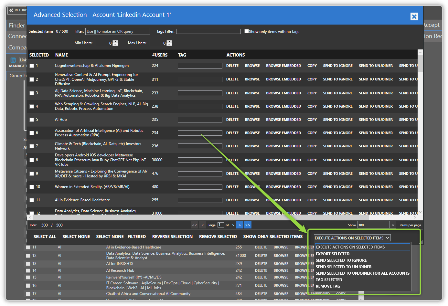Delete the 'AI Hub' group
The height and width of the screenshot is (306, 448).
pos(232,120)
